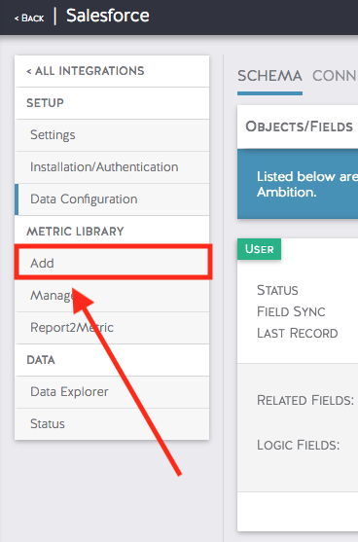Click the Related Fields label

click(305, 400)
